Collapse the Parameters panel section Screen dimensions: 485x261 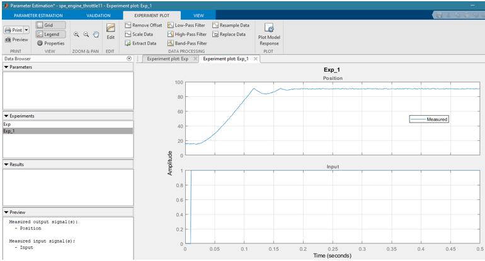pyautogui.click(x=6, y=67)
